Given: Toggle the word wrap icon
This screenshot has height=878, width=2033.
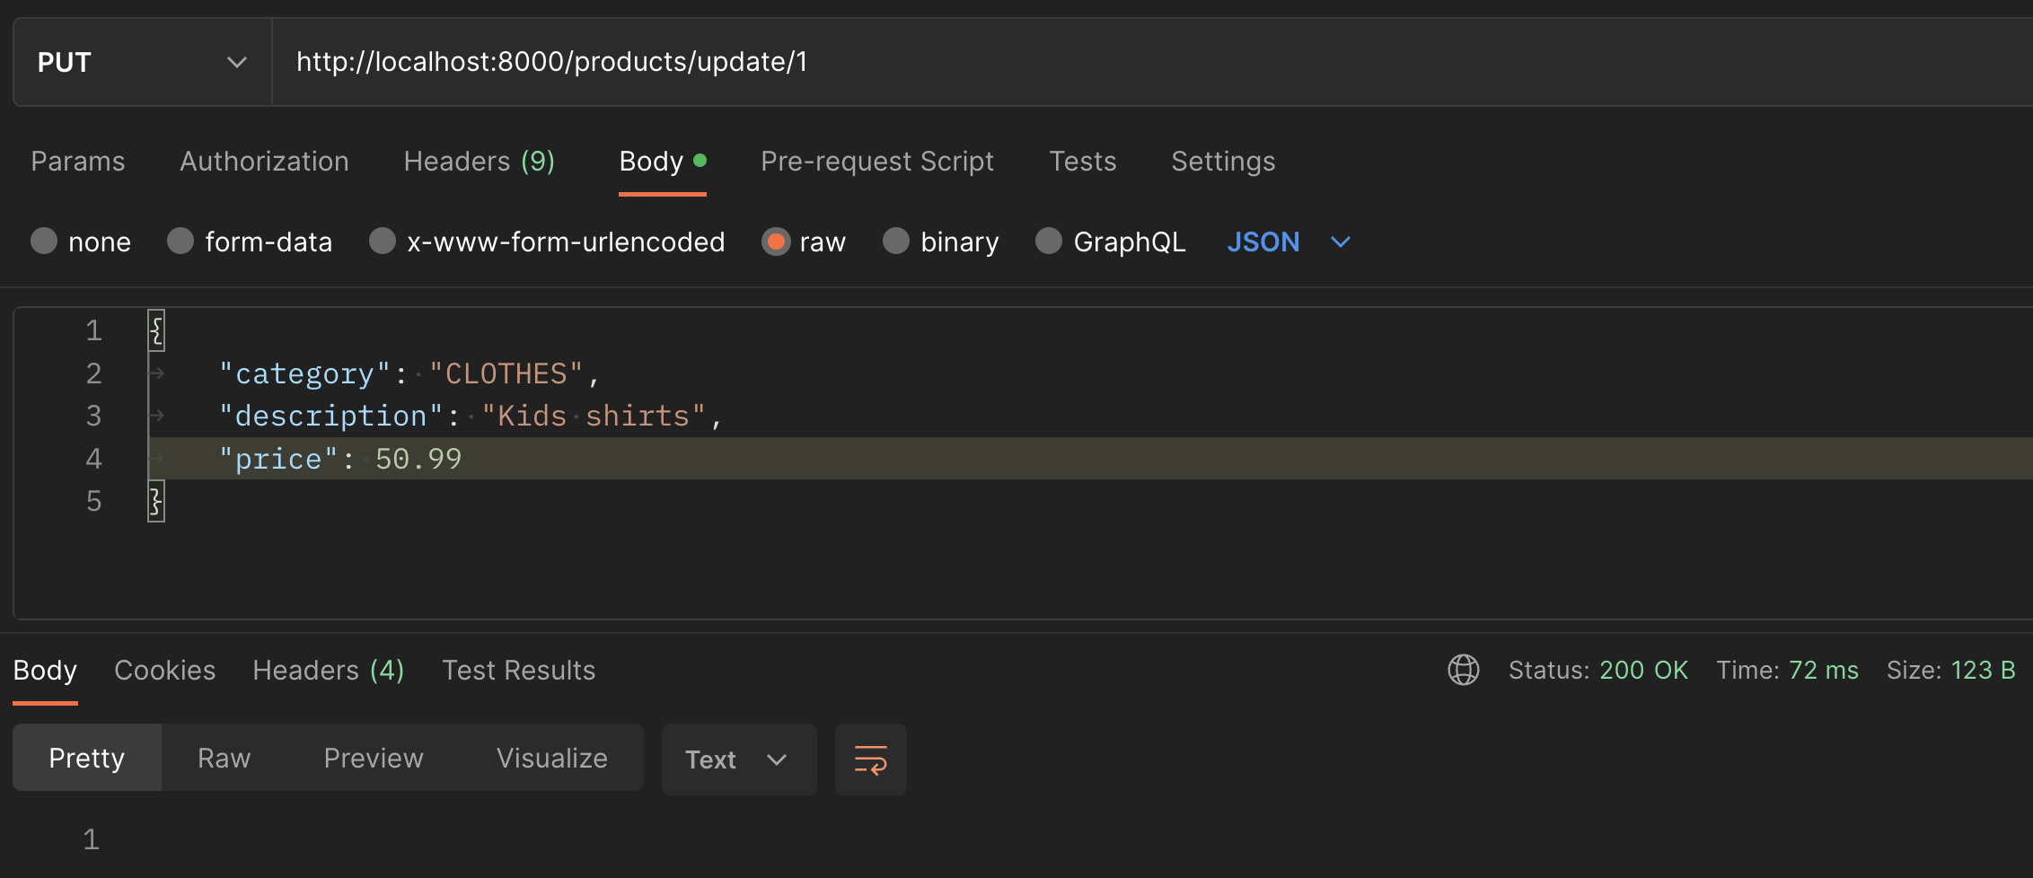Looking at the screenshot, I should [870, 759].
